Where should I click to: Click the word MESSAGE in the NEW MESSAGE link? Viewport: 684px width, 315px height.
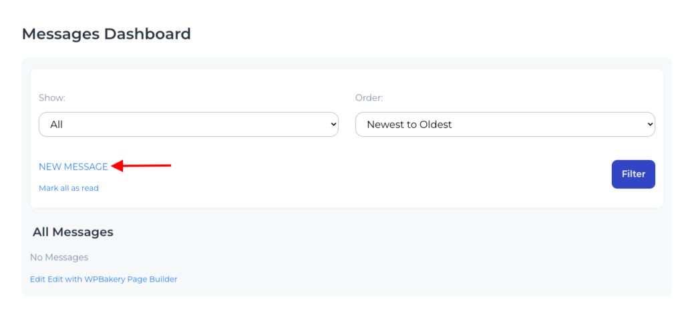pyautogui.click(x=85, y=167)
